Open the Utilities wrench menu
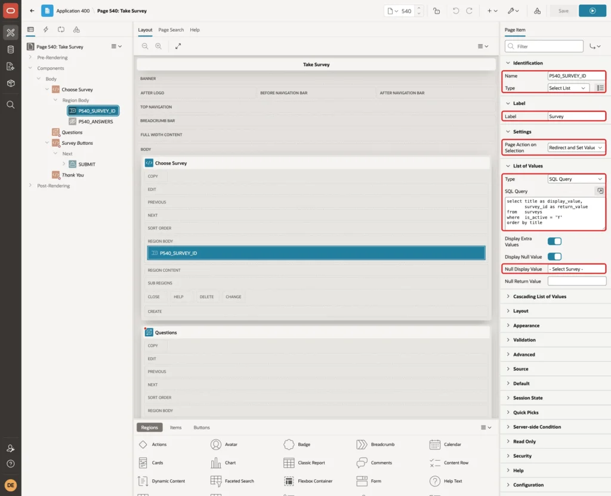Image resolution: width=611 pixels, height=496 pixels. pyautogui.click(x=513, y=11)
